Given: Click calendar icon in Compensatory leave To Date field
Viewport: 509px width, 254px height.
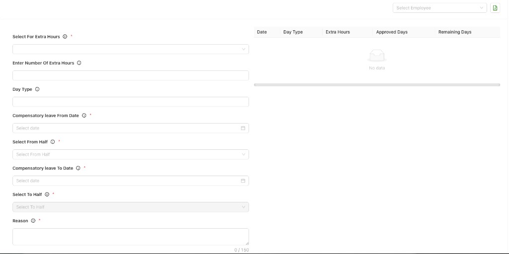Looking at the screenshot, I should click(243, 181).
